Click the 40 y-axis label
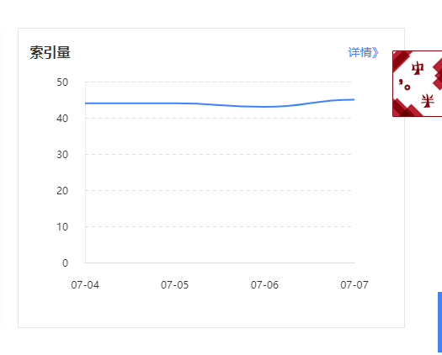The height and width of the screenshot is (355, 442). coord(62,119)
